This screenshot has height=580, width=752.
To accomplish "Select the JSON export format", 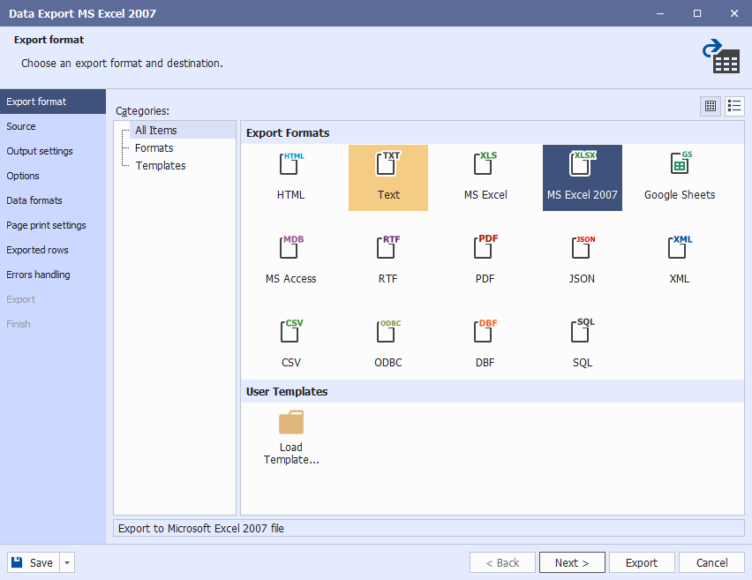I will coord(583,261).
